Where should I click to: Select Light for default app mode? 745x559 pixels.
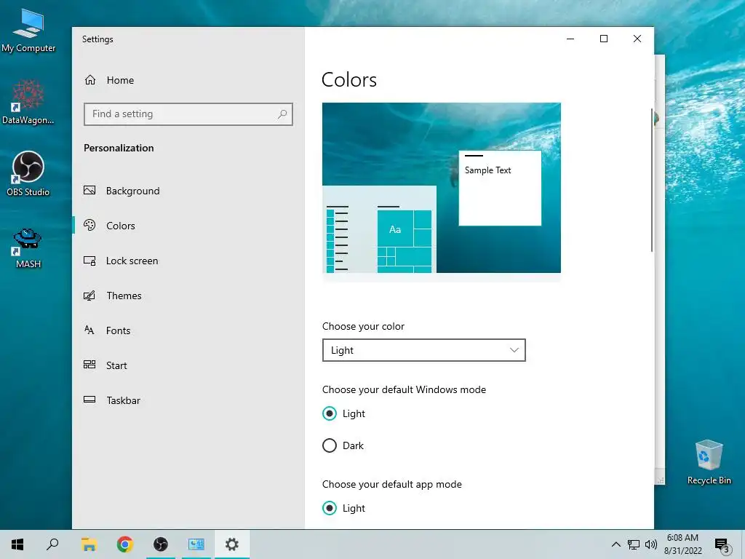343,508
